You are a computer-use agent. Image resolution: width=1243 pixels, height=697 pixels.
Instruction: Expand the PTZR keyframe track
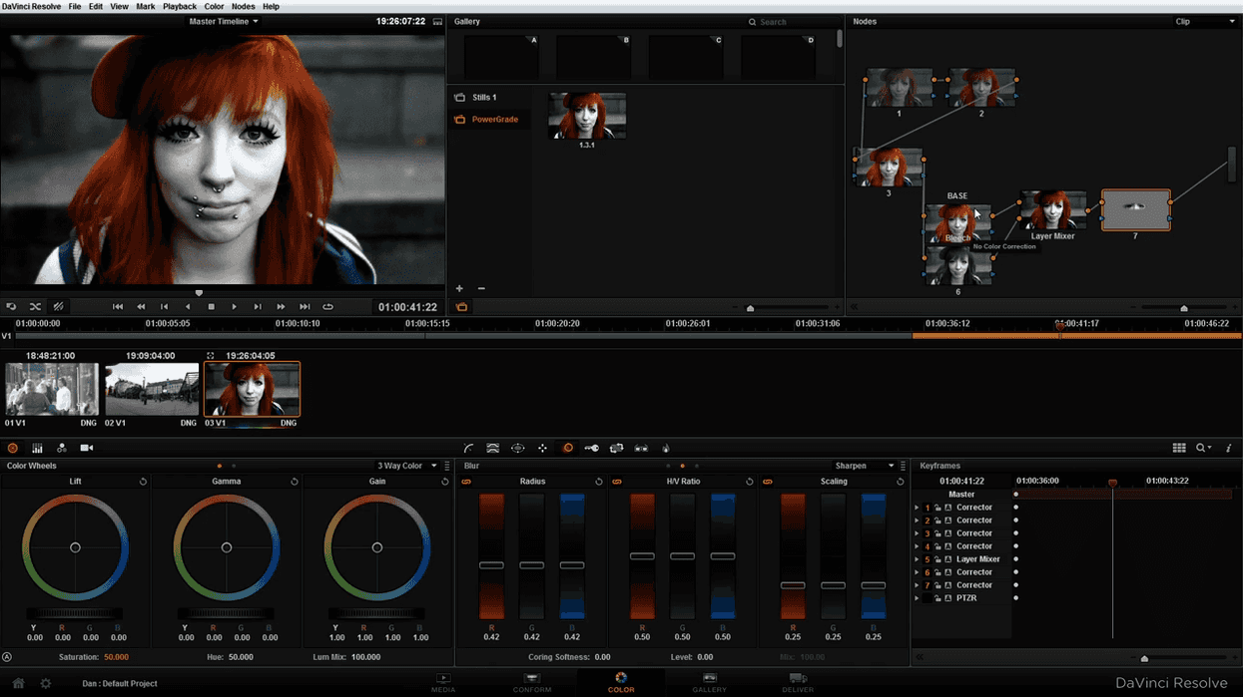tap(918, 598)
